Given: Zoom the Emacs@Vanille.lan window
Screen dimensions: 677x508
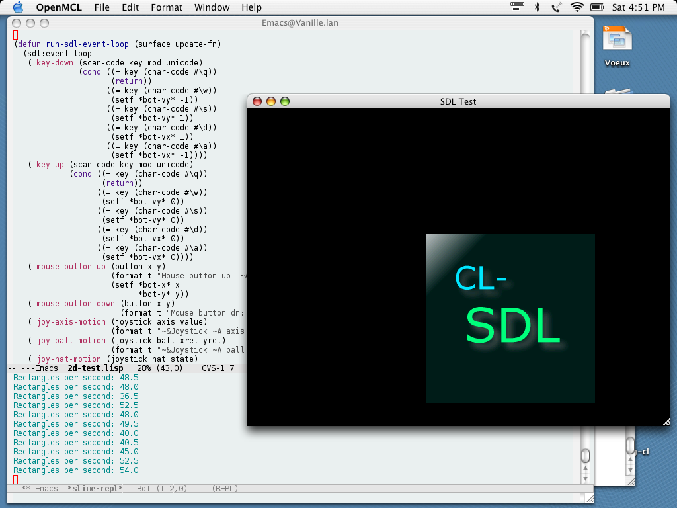Looking at the screenshot, I should coord(44,23).
